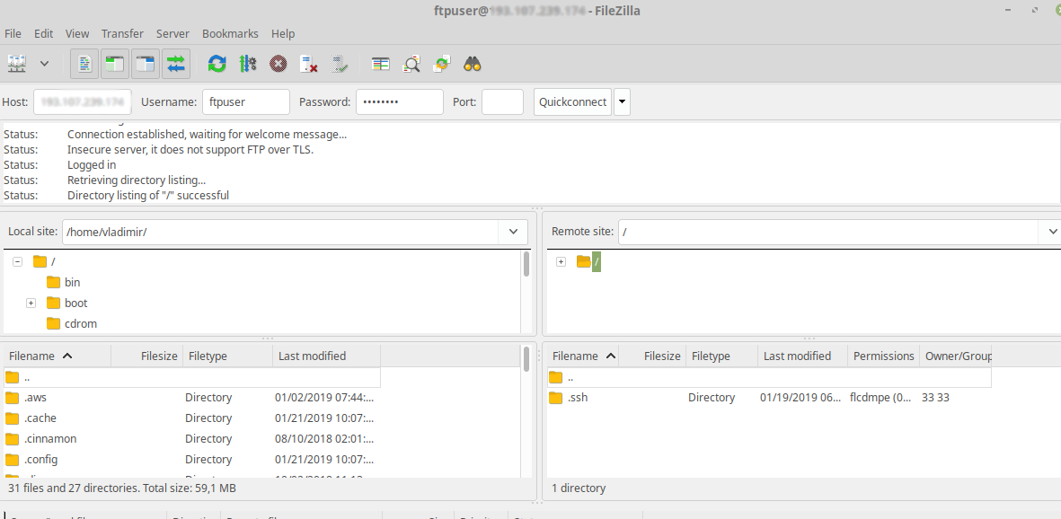This screenshot has height=519, width=1061.
Task: Toggle transfer queue display
Action: pyautogui.click(x=176, y=65)
